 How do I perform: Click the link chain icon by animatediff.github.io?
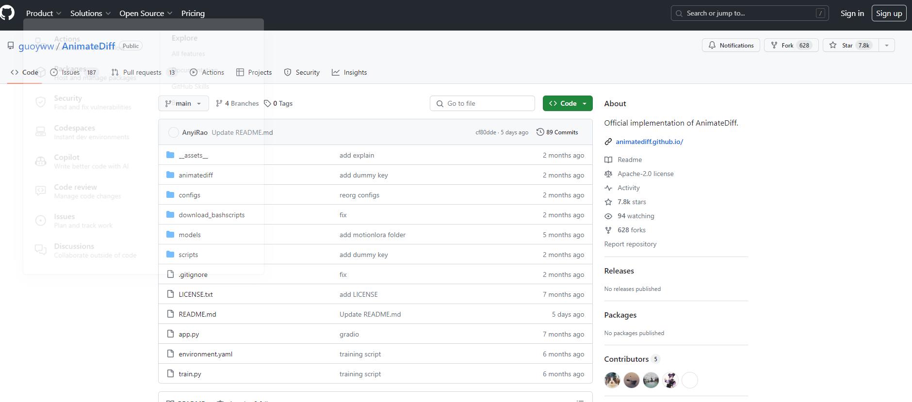[x=608, y=142]
